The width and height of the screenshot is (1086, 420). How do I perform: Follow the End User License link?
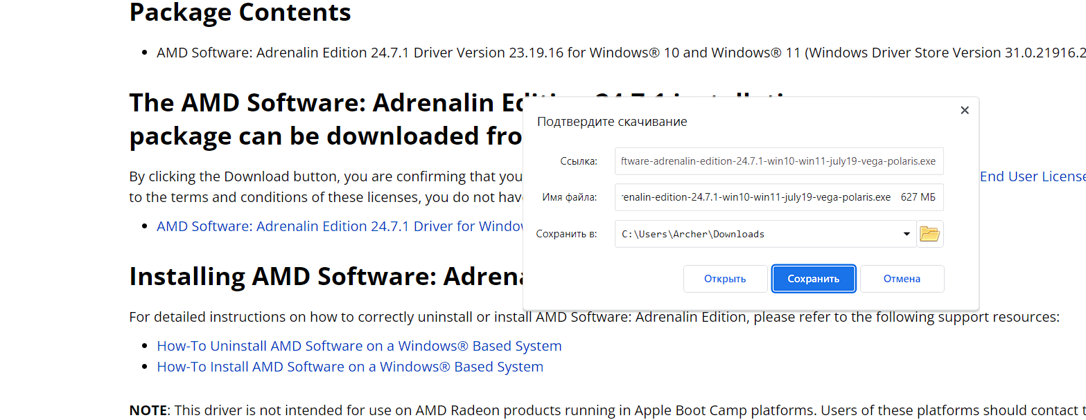pyautogui.click(x=1033, y=176)
